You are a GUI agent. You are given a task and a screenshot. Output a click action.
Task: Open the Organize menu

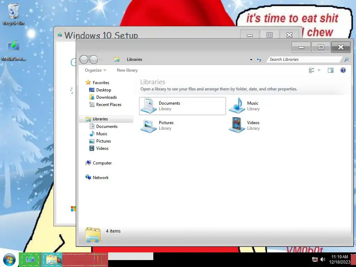tap(95, 70)
